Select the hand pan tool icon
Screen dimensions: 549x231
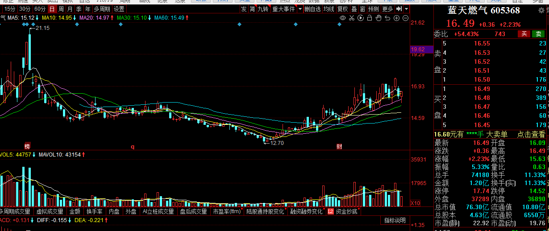click(x=378, y=18)
